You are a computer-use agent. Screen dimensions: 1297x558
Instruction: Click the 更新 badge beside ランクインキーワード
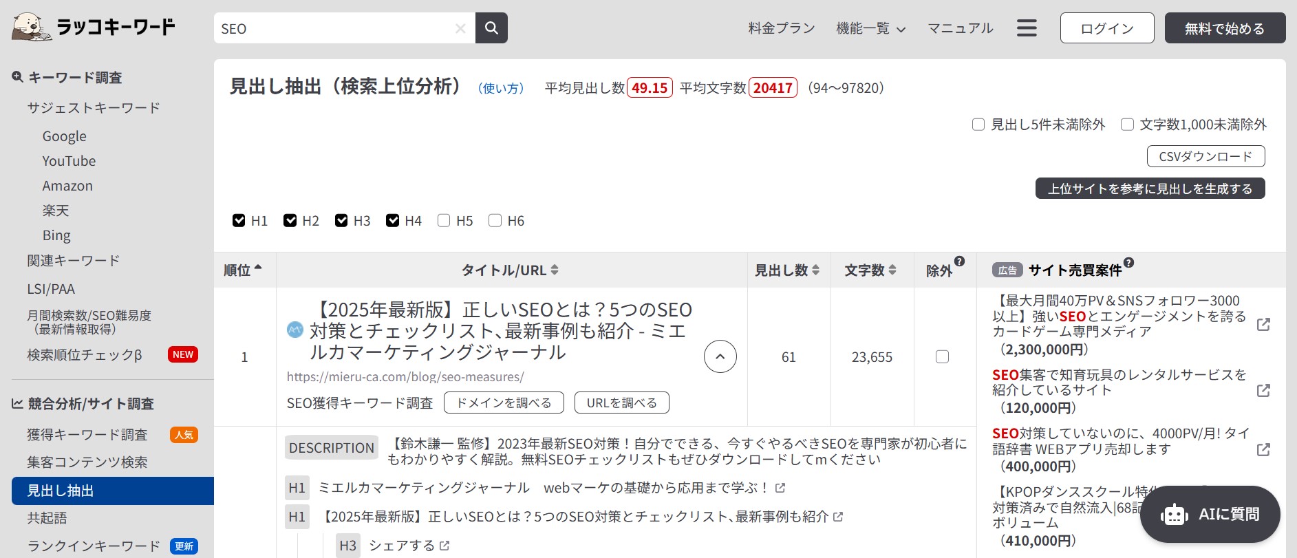click(184, 546)
